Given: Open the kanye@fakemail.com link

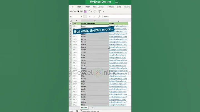Looking at the screenshot, I should tap(118, 63).
